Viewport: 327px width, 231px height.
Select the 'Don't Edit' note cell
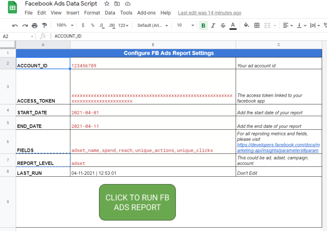coord(279,172)
